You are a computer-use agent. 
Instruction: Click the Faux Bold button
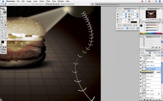click(119, 25)
